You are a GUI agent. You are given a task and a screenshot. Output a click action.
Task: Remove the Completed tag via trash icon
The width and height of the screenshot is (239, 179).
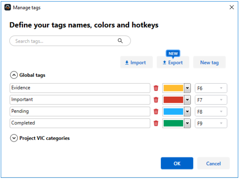coord(156,123)
